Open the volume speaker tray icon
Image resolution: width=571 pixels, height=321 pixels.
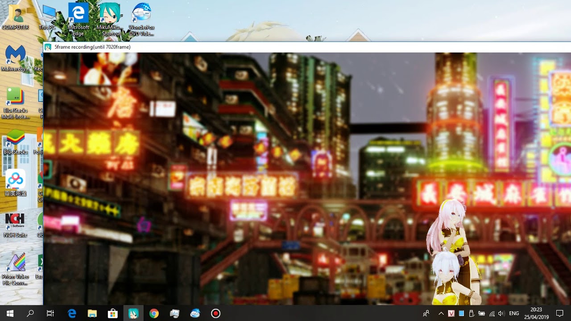coord(501,313)
